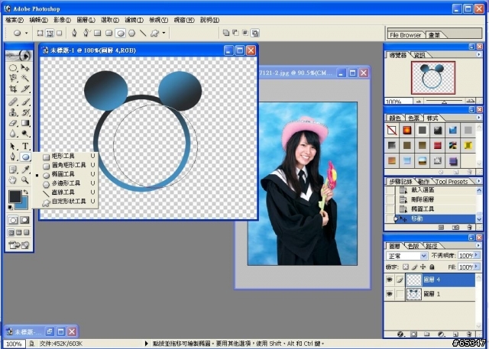The height and width of the screenshot is (349, 489).
Task: Open tool preset picker arrow in options bar
Action: click(26, 33)
